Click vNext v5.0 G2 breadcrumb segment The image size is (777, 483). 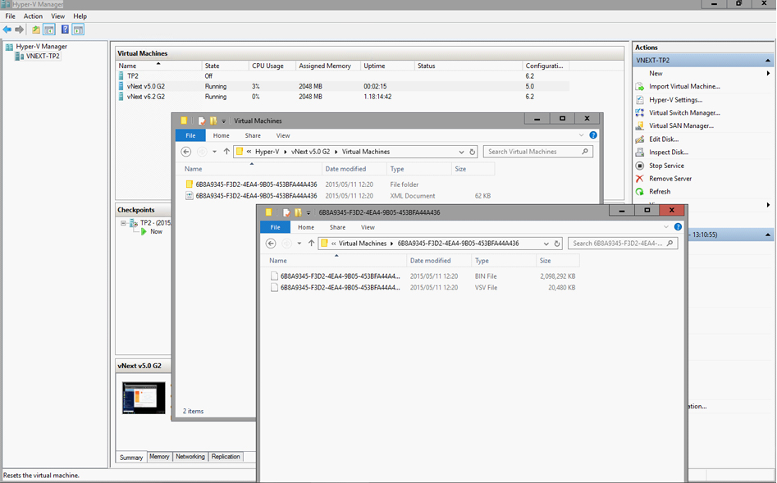tap(311, 152)
